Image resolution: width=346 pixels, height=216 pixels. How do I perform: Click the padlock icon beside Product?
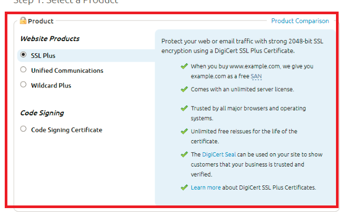pos(23,21)
